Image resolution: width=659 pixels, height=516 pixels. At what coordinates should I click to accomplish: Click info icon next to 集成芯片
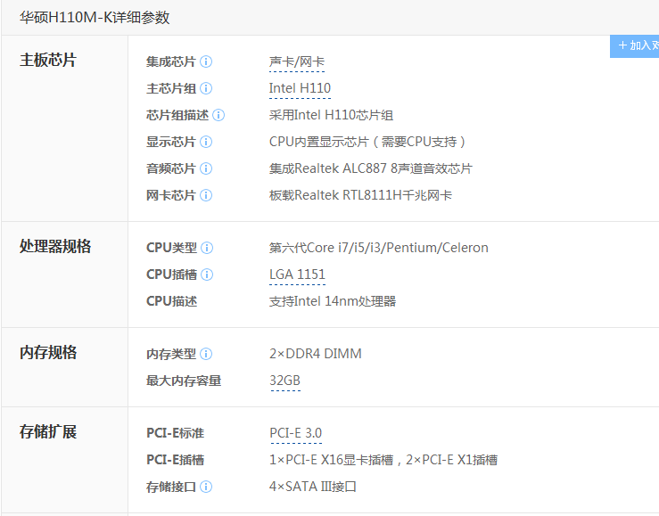pyautogui.click(x=206, y=61)
